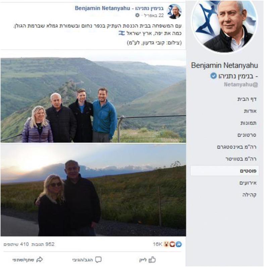Image resolution: width=264 pixels, height=267 pixels.
Task: Click the 22 באפריל post date link
Action: (154, 15)
